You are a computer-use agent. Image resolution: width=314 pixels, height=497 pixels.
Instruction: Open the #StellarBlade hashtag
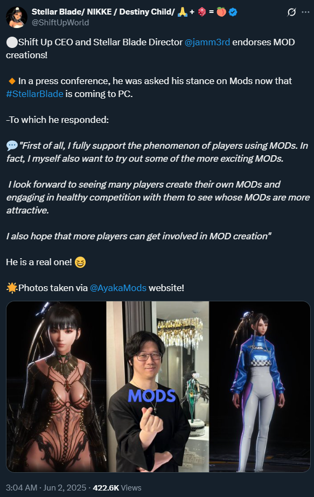34,94
